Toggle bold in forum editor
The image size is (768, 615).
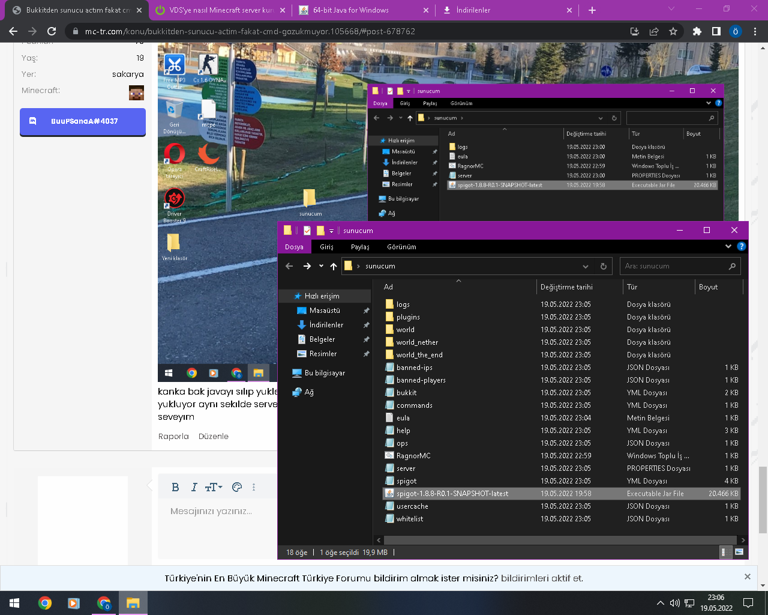(x=175, y=487)
